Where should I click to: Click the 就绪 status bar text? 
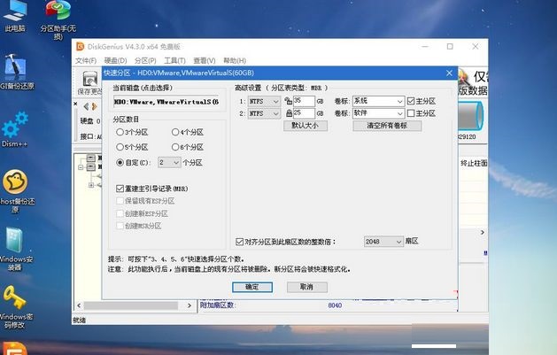click(x=79, y=320)
